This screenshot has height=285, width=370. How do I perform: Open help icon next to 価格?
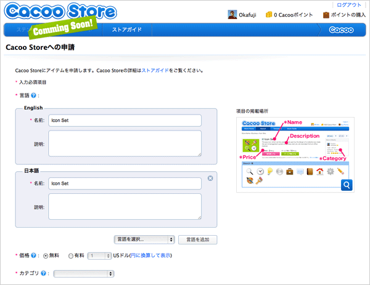pos(33,255)
